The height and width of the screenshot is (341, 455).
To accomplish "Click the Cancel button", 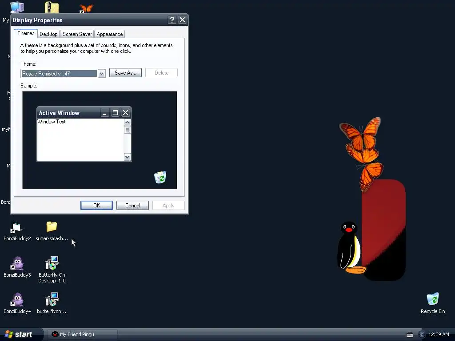I will [x=132, y=205].
